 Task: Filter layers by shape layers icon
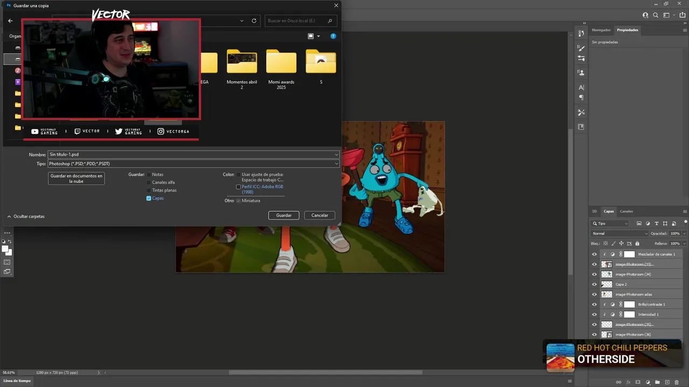point(665,224)
